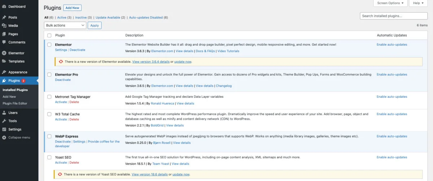Open Add New plugin submenu item

click(9, 96)
